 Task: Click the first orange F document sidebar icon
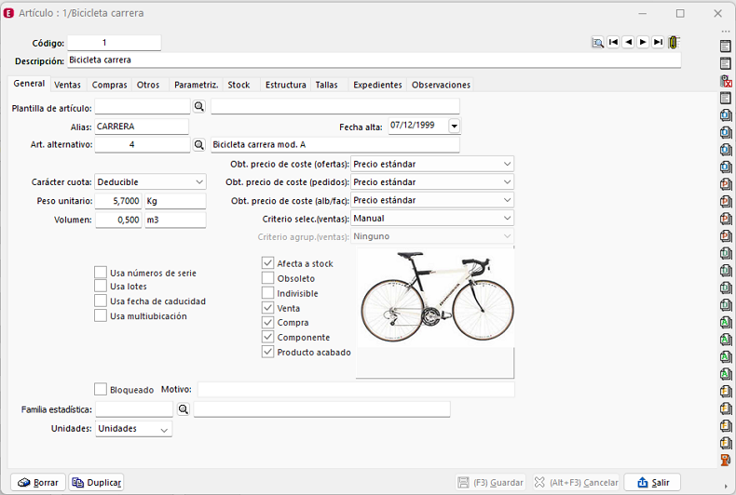(726, 392)
